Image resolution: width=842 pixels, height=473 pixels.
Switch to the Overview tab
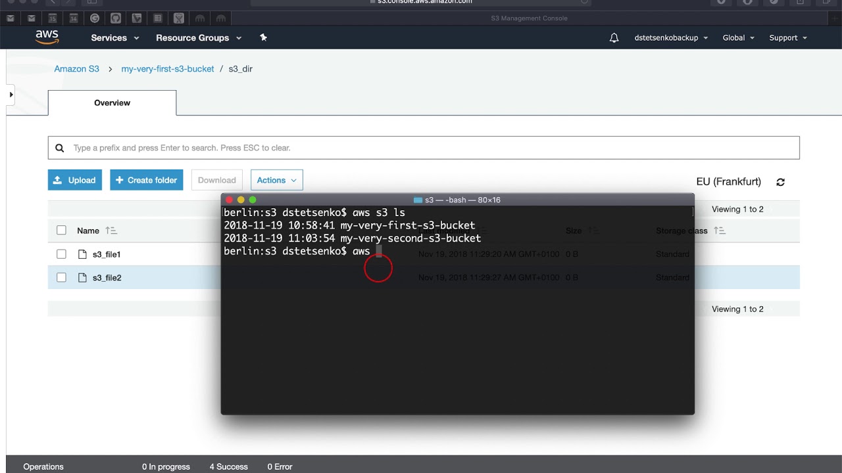click(x=112, y=103)
